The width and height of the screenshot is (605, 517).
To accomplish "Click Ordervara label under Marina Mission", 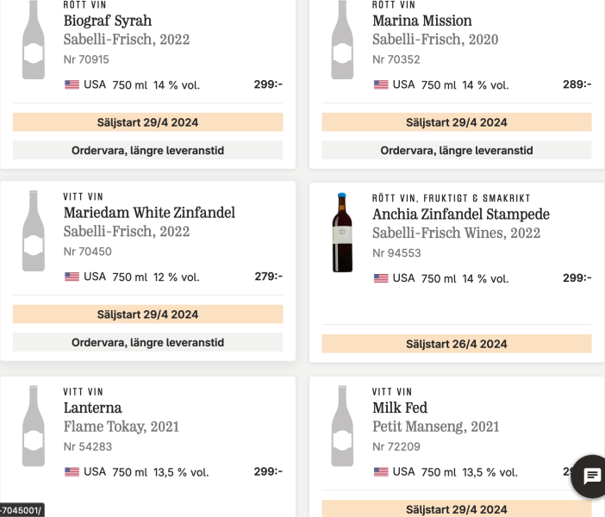I will click(x=457, y=150).
